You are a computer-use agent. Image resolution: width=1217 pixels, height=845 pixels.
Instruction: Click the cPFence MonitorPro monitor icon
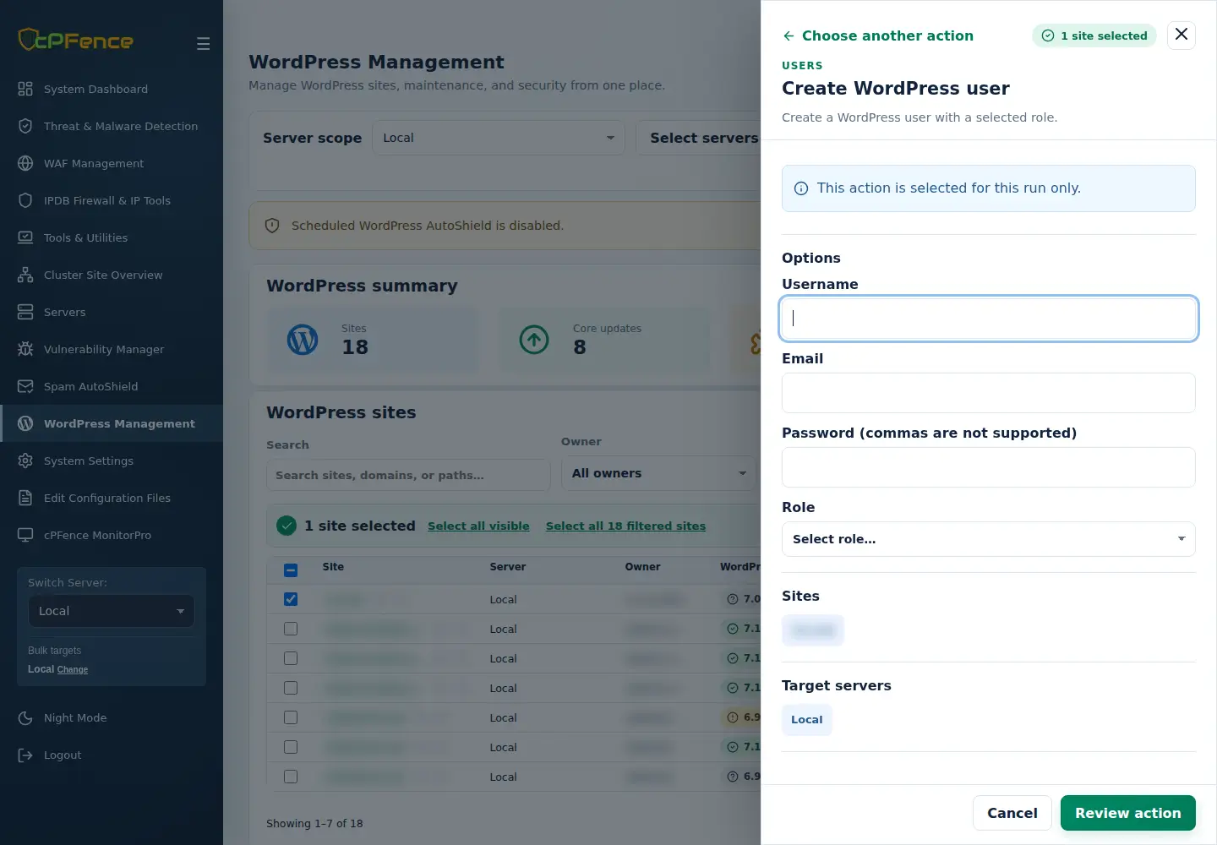click(25, 535)
